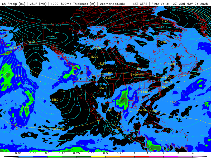Select the dark green 0.25–0.35 legend swatch
Screen dimensions: 211x158
pos(84,157)
